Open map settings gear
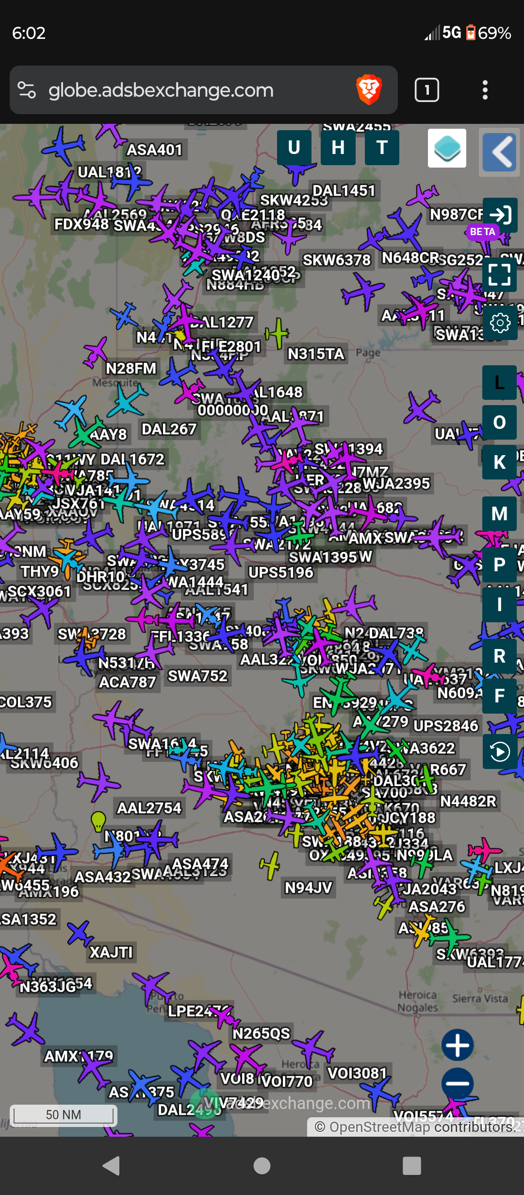Image resolution: width=524 pixels, height=1195 pixels. click(x=500, y=323)
